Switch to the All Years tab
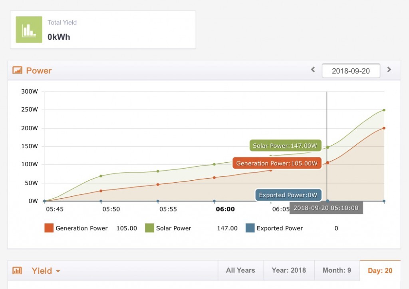Viewport: 409px width, 289px height. pyautogui.click(x=240, y=270)
